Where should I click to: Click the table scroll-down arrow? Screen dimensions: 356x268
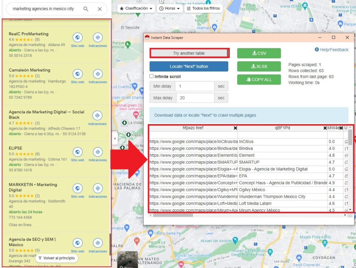350,210
